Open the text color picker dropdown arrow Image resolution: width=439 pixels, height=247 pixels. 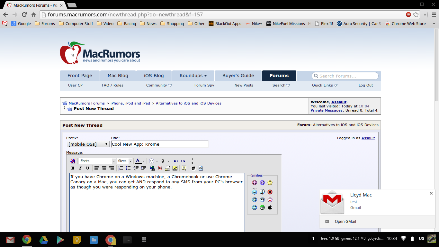tap(144, 161)
